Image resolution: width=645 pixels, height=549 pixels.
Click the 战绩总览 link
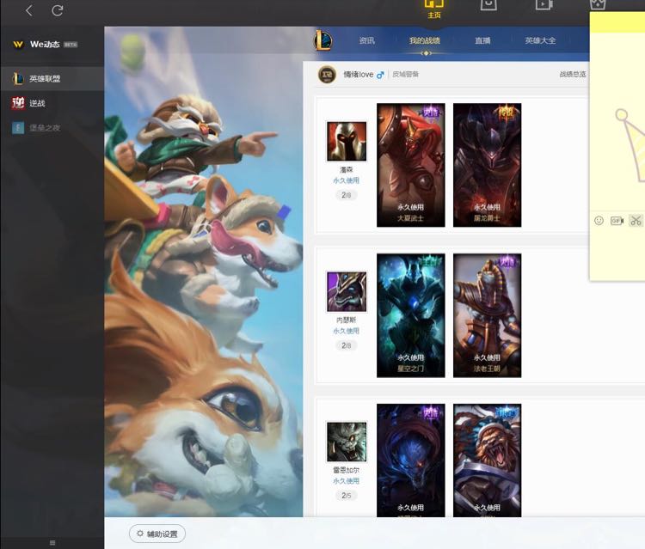pos(572,75)
